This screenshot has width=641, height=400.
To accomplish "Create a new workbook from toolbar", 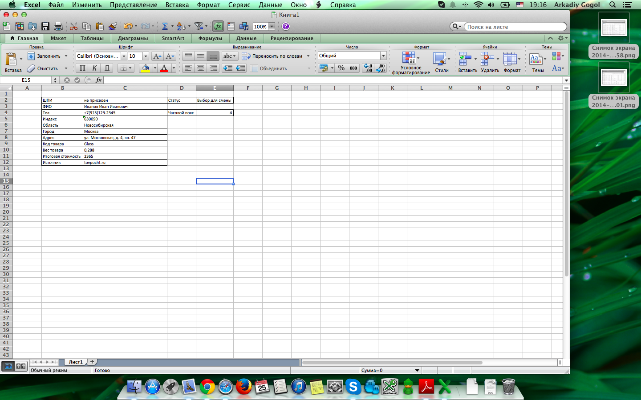I will 7,26.
